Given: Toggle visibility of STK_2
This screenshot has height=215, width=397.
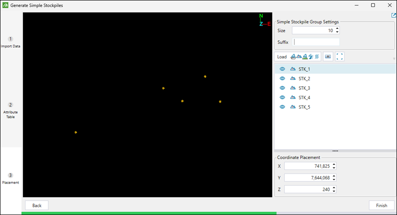Looking at the screenshot, I should (282, 79).
